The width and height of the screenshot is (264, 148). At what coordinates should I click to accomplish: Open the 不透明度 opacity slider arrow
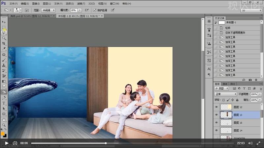(260, 94)
